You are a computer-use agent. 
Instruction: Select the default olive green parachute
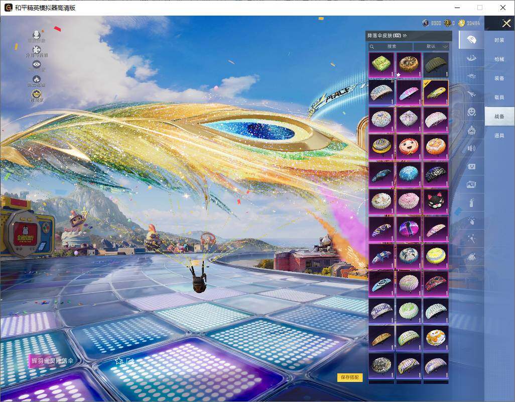click(x=436, y=65)
